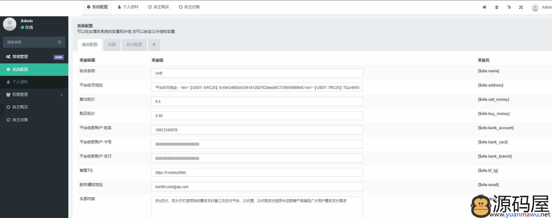Click the {$site.bank_account} variable name
Image resolution: width=552 pixels, height=218 pixels.
496,128
